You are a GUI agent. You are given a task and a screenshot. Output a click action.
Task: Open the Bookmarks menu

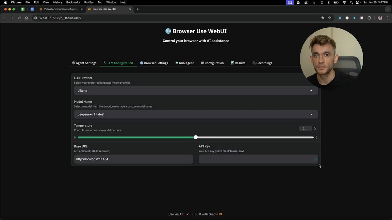73,2
